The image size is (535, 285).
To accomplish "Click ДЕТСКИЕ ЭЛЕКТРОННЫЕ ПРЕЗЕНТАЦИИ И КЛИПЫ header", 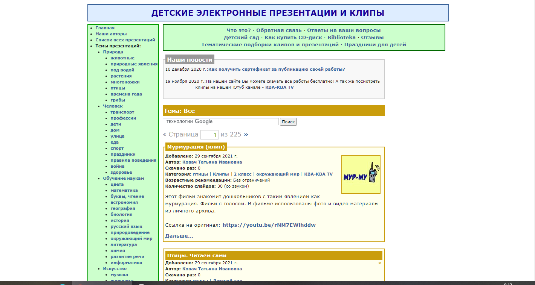I will pos(268,13).
